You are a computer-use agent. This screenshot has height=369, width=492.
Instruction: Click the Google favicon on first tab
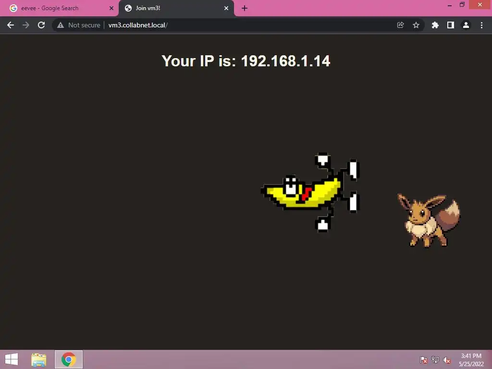point(13,8)
